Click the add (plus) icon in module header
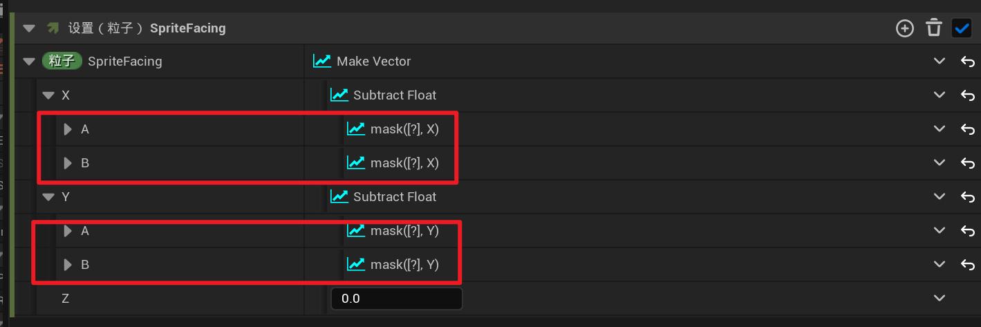 point(904,28)
